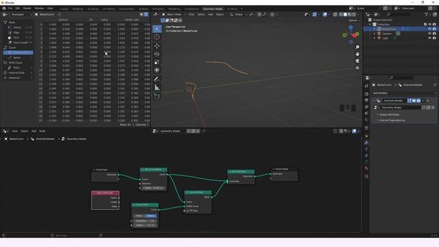Click the blue Z axis on navigation gizmo
439x247 pixels.
[x=351, y=27]
